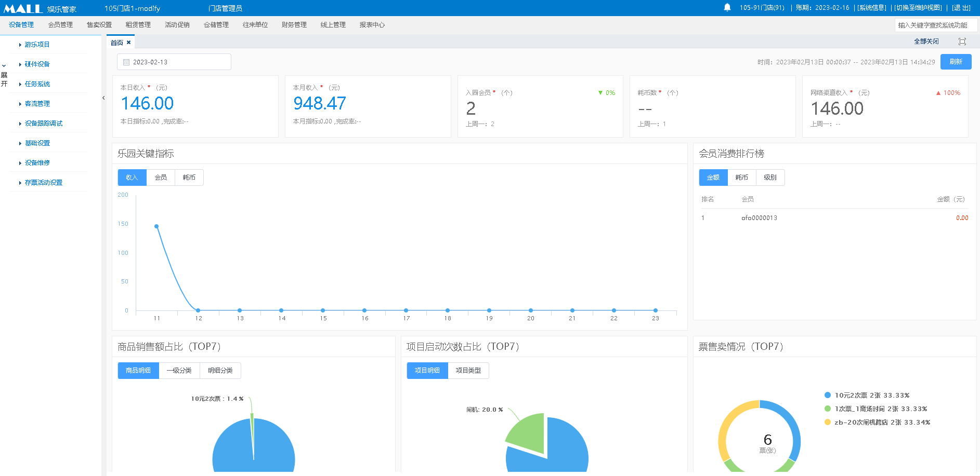Toggle the 展开 sidebar expander
980x476 pixels.
[x=4, y=75]
